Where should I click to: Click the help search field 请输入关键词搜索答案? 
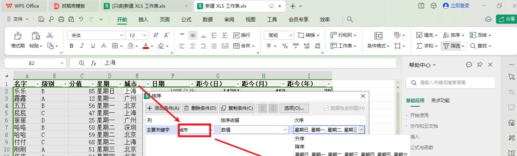coord(450,82)
